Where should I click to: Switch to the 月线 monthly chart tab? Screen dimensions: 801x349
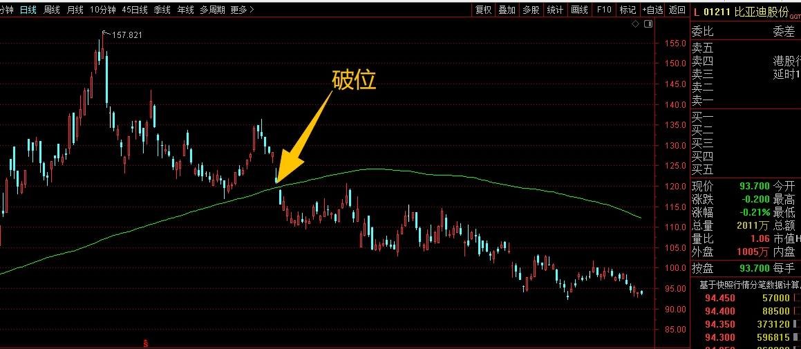(x=75, y=10)
